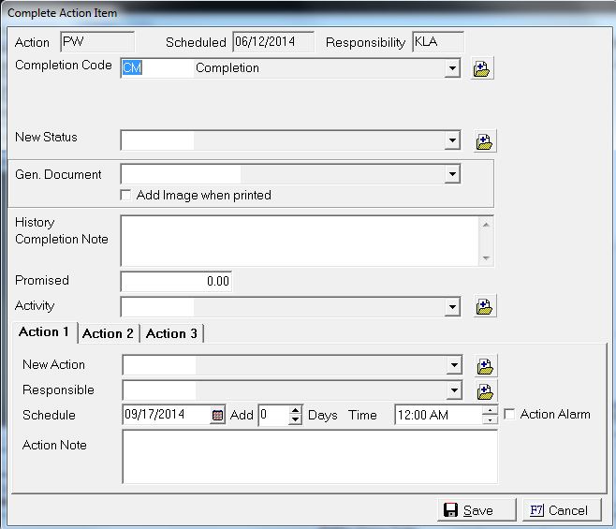Click the Save button

click(x=477, y=510)
